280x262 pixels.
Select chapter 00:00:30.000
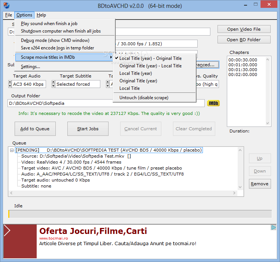243,60
